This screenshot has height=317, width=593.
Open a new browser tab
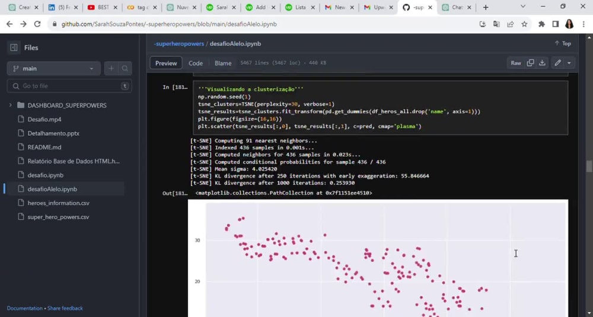(x=486, y=7)
